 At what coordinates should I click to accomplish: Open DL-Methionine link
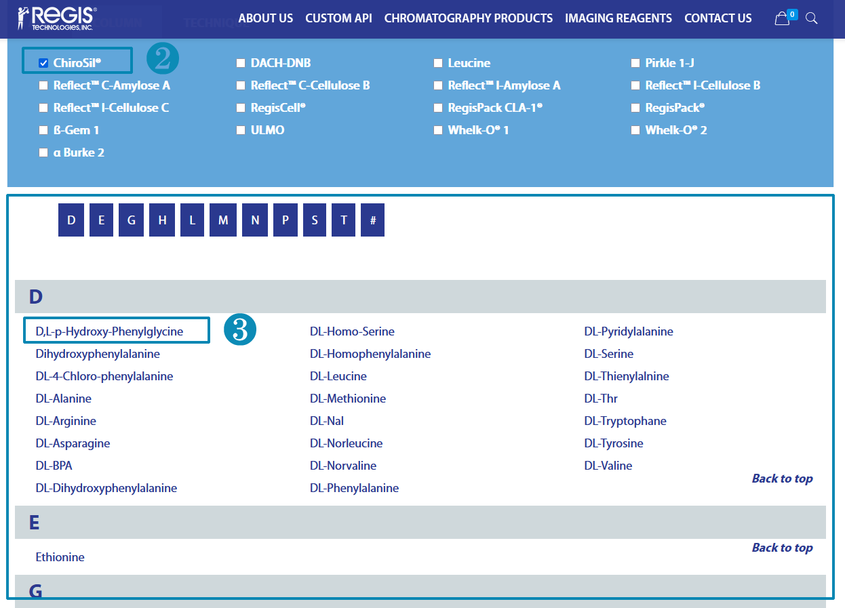coord(348,399)
